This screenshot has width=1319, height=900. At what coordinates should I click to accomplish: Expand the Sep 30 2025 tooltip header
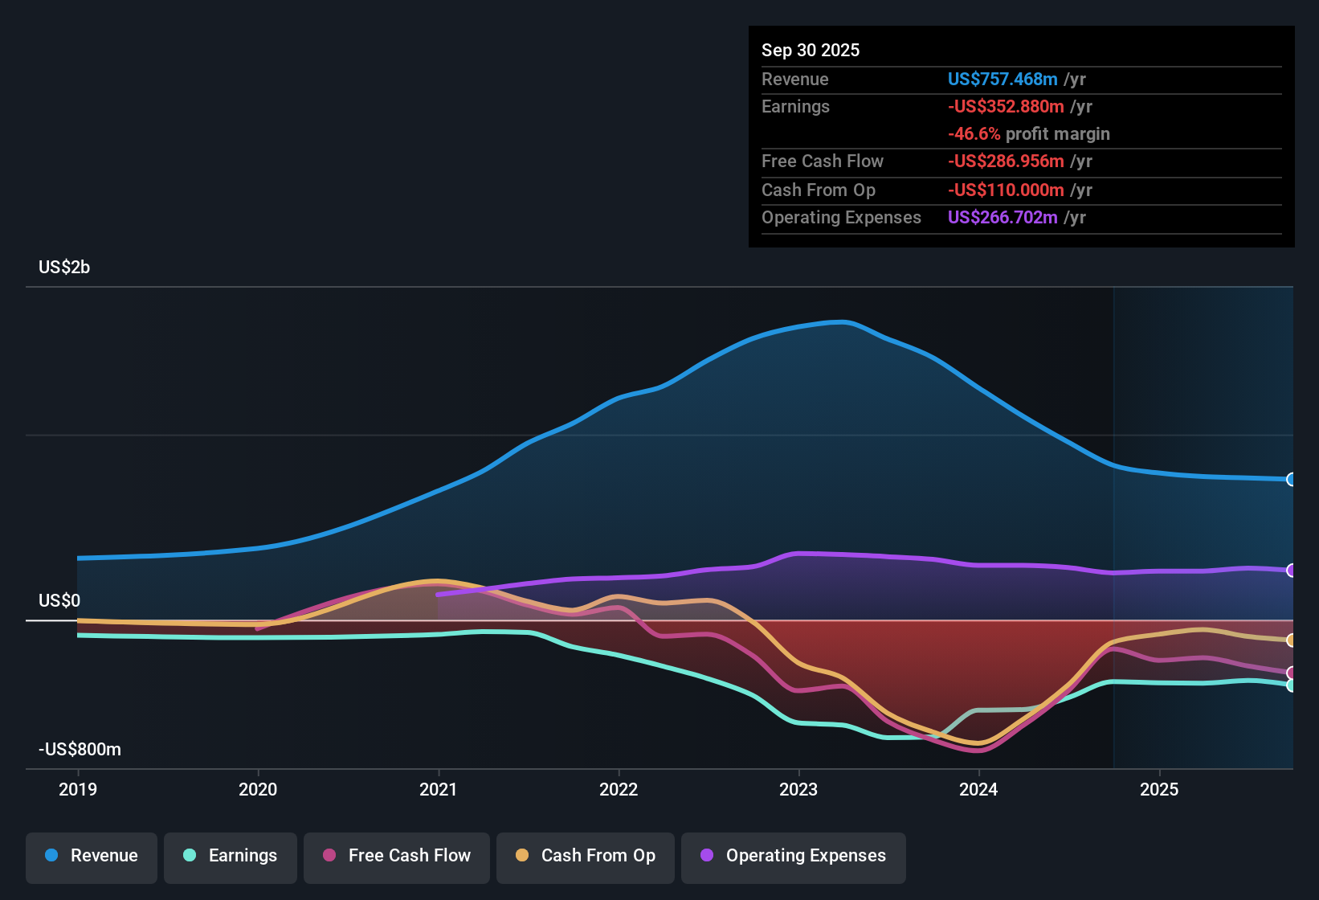point(811,50)
